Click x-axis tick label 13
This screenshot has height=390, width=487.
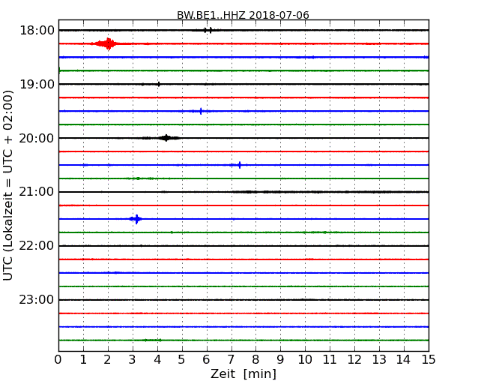click(x=379, y=359)
